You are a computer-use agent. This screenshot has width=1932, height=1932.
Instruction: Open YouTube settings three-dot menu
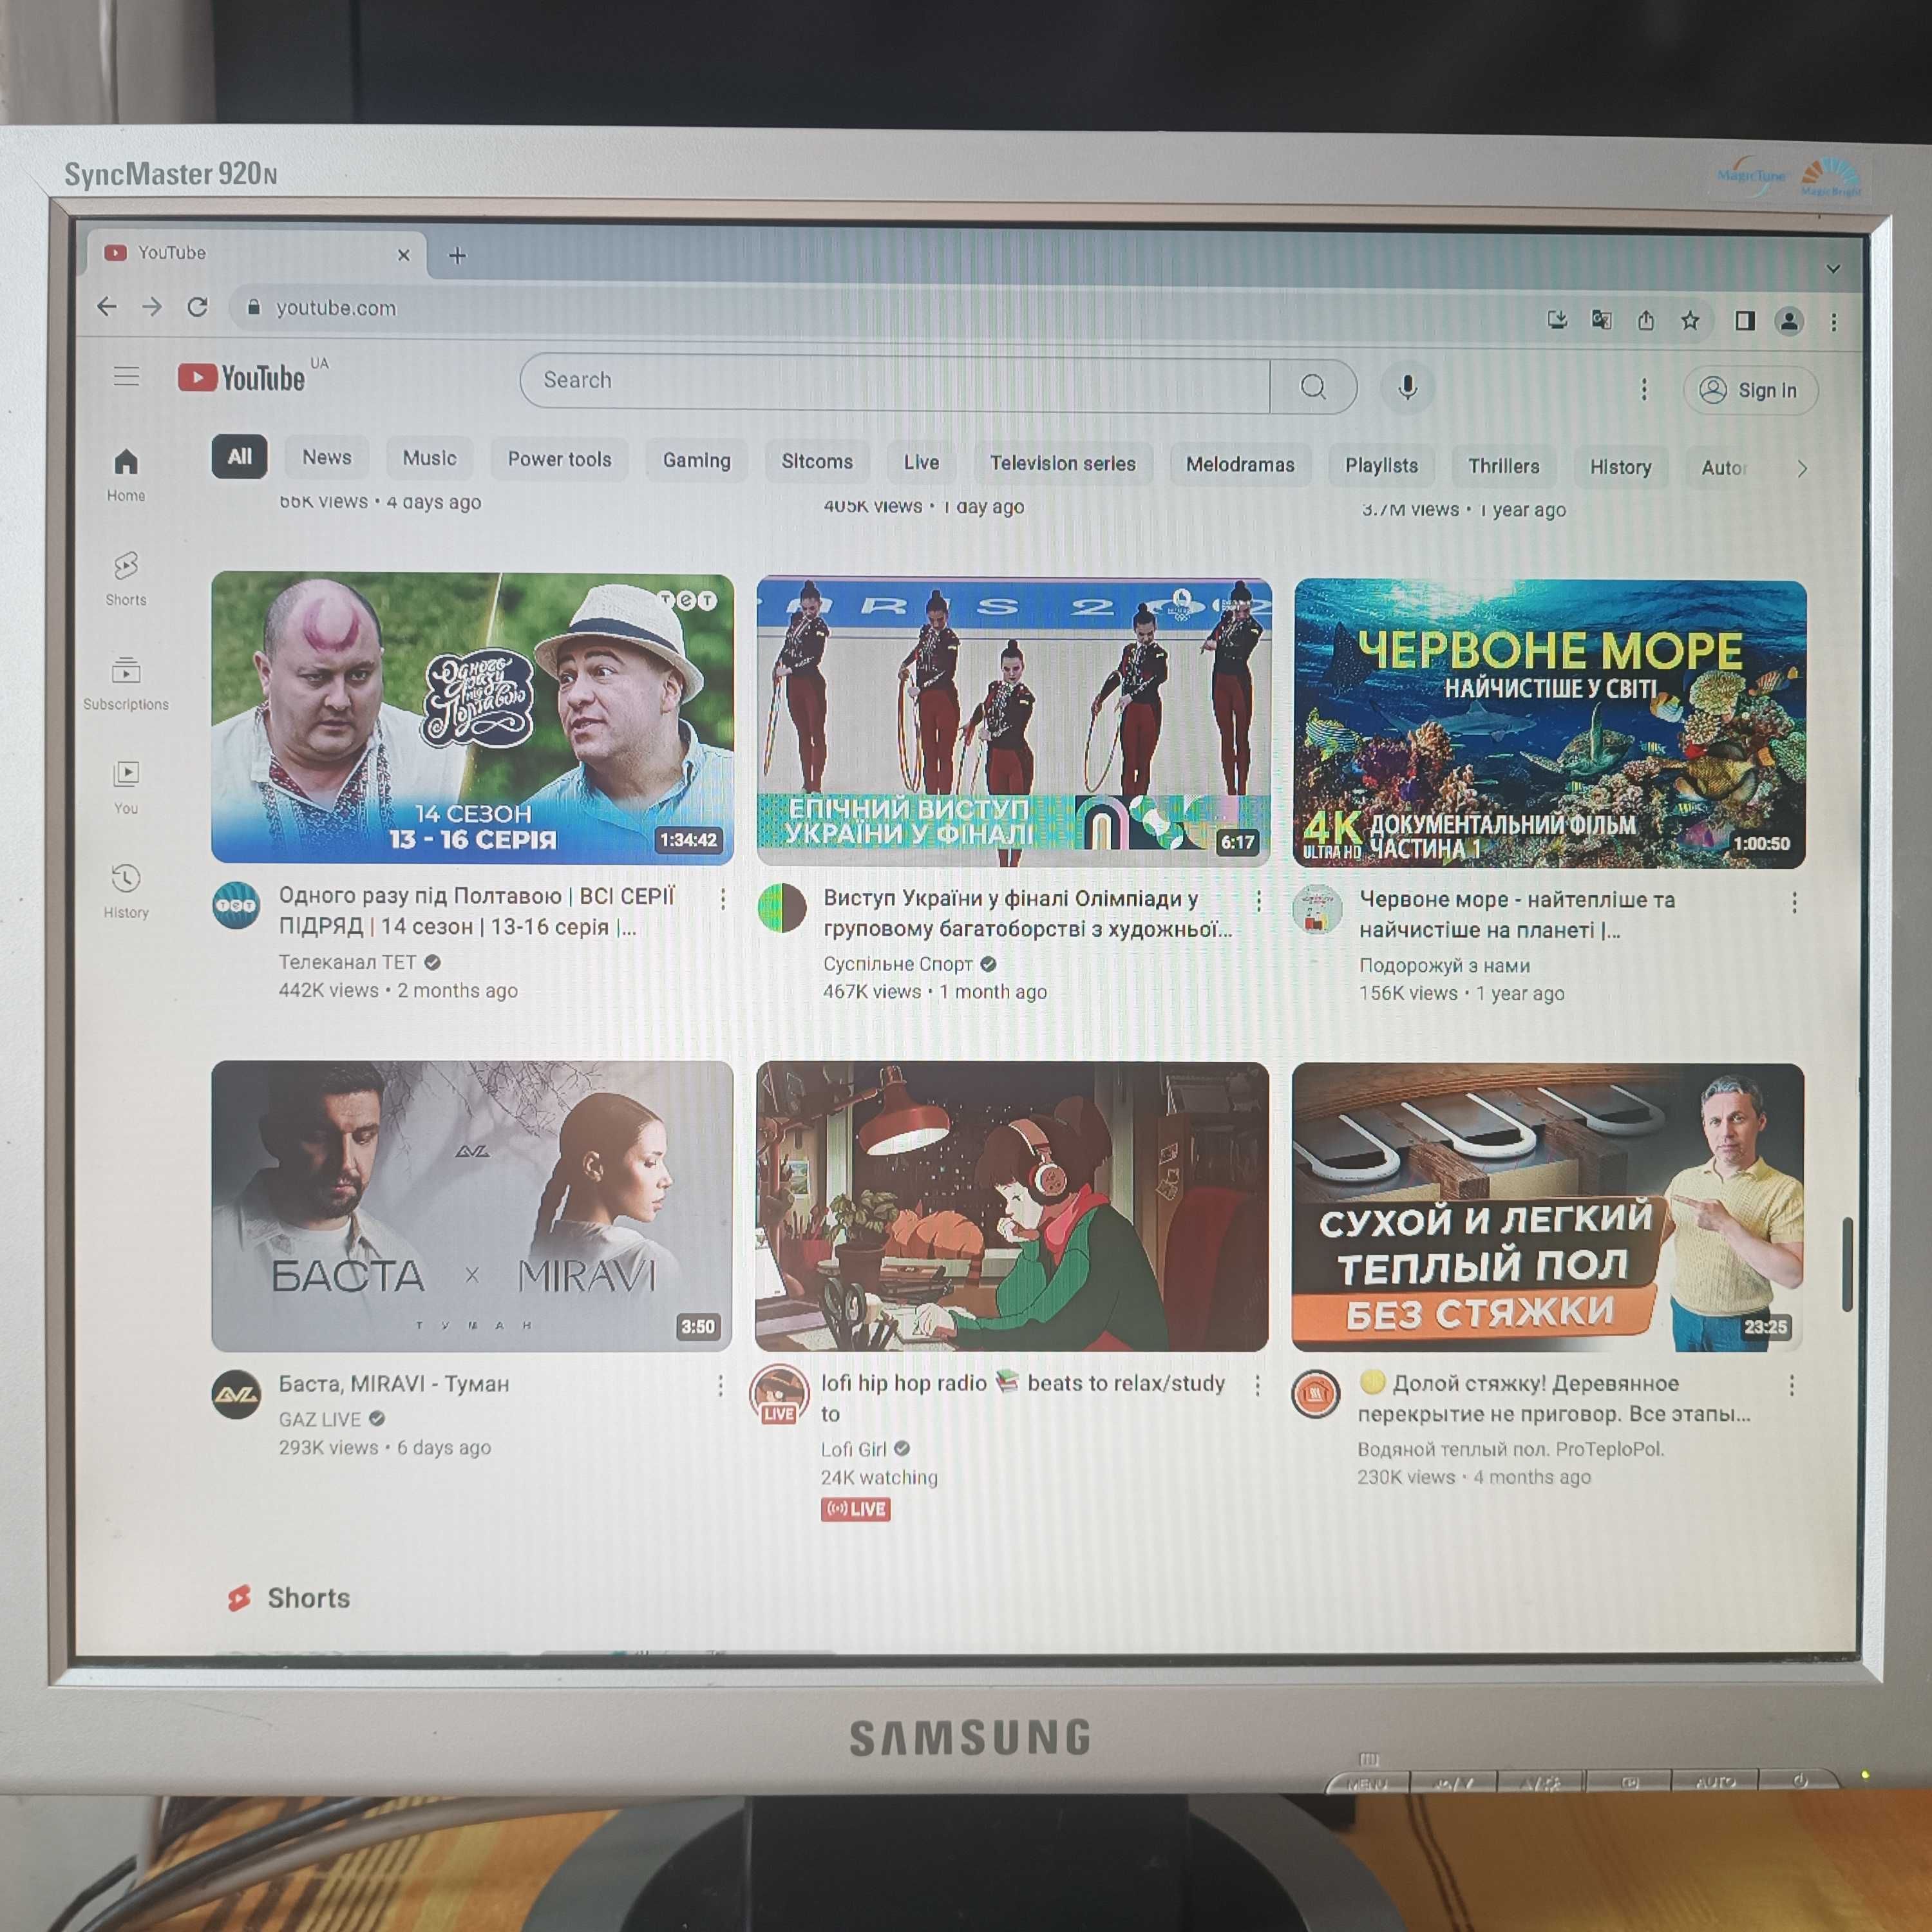pos(1643,389)
